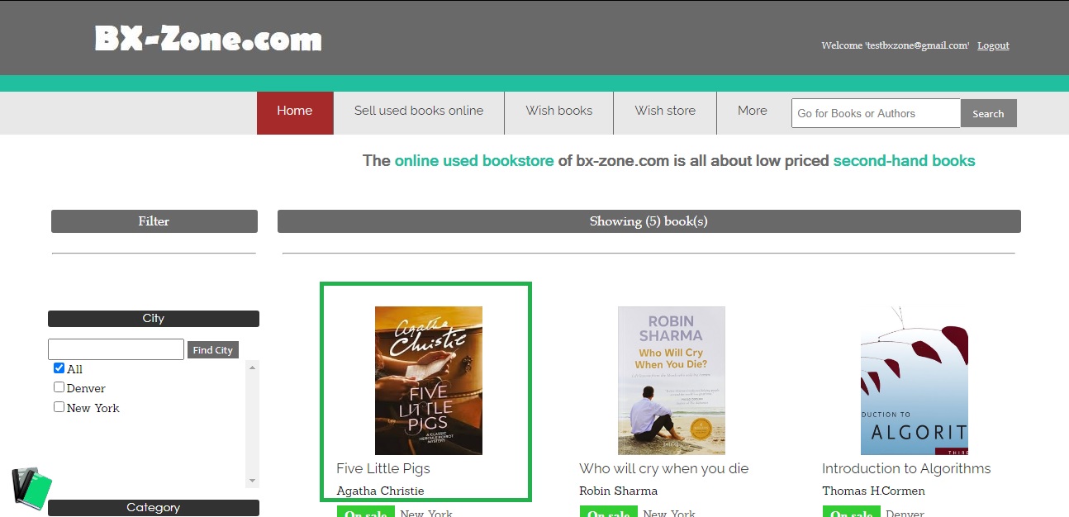Click the Five Little Pigs title
Screen dimensions: 1069x517
pos(383,468)
